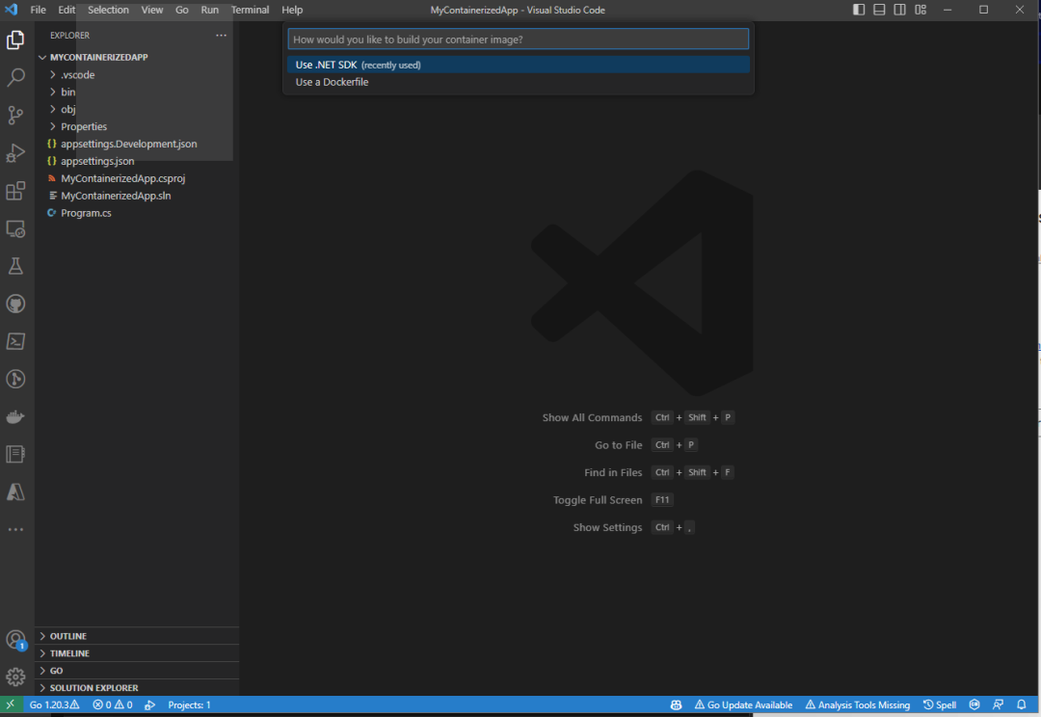Screen dimensions: 1041x717
Task: Toggle panel layout icon in title bar
Action: (x=879, y=10)
